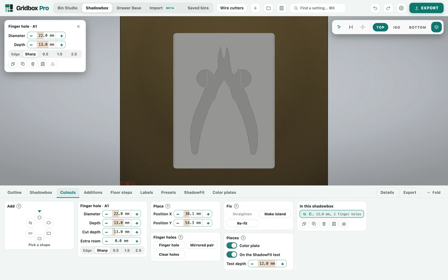This screenshot has height=280, width=448.
Task: Save project using top bar disk icon
Action: 281,8
